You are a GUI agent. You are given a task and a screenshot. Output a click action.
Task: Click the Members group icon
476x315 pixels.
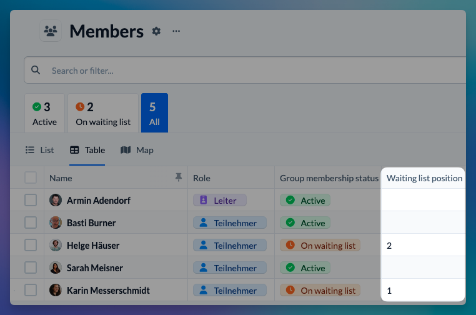(51, 31)
